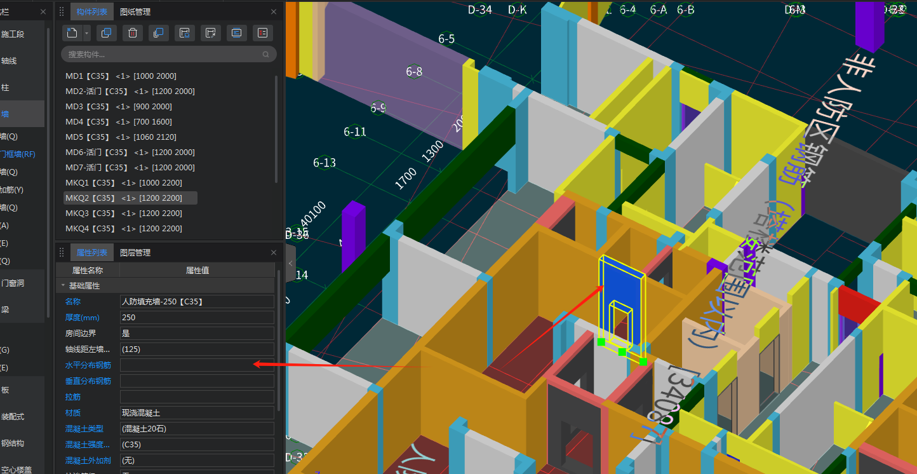Close the 构件列表 panel
The width and height of the screenshot is (917, 474).
(274, 11)
